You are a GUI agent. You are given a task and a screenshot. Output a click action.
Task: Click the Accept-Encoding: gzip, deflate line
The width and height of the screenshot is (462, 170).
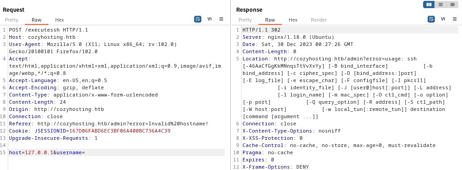click(x=56, y=87)
